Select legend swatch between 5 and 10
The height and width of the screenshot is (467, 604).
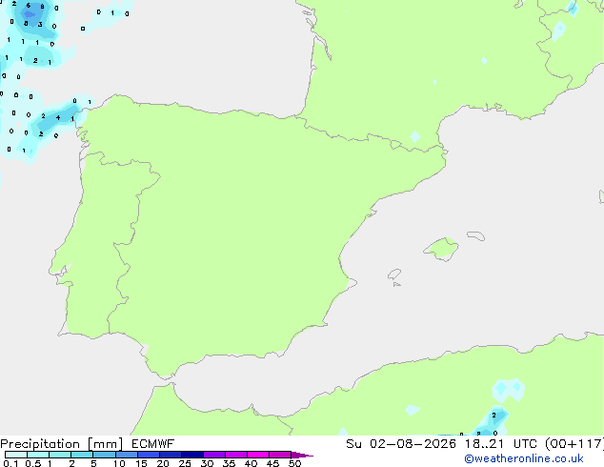click(x=104, y=455)
